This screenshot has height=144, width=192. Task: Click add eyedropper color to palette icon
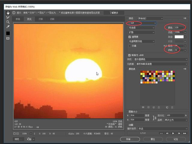pyautogui.click(x=167, y=107)
